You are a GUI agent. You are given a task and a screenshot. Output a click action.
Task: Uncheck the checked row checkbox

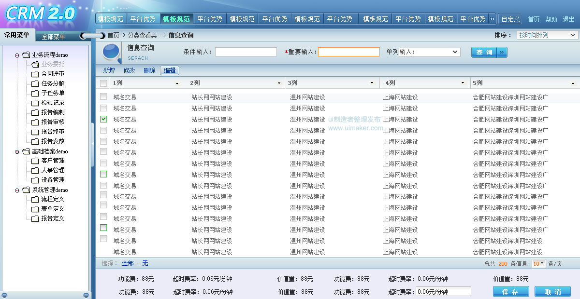coord(103,119)
